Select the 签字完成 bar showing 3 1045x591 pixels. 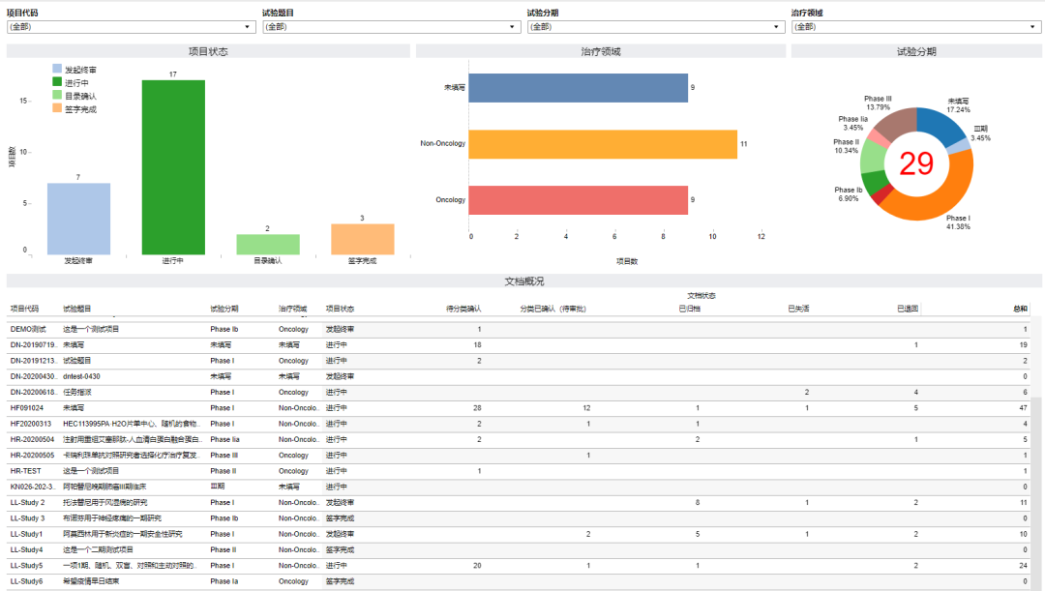(x=363, y=239)
